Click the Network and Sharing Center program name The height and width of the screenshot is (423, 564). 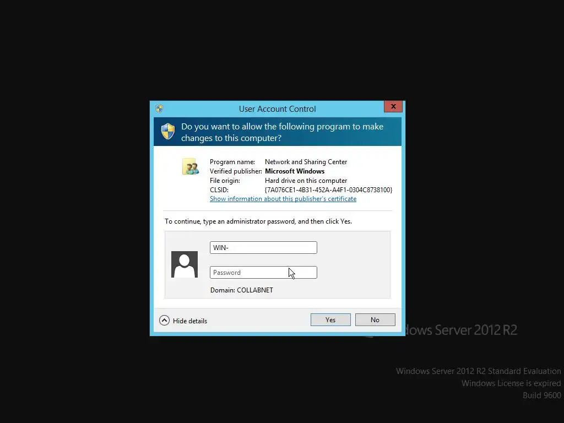(306, 162)
